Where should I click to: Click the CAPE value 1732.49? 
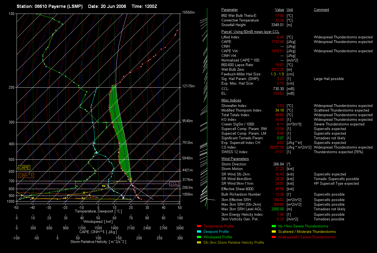click(x=277, y=42)
